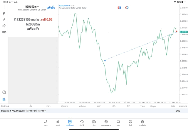Expand the NZDUSDm symbol dropdown
Image resolution: width=188 pixels, height=131 pixels.
pyautogui.click(x=32, y=7)
